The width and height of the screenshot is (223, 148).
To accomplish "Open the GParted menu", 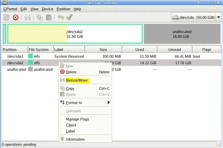I will [x=10, y=9].
